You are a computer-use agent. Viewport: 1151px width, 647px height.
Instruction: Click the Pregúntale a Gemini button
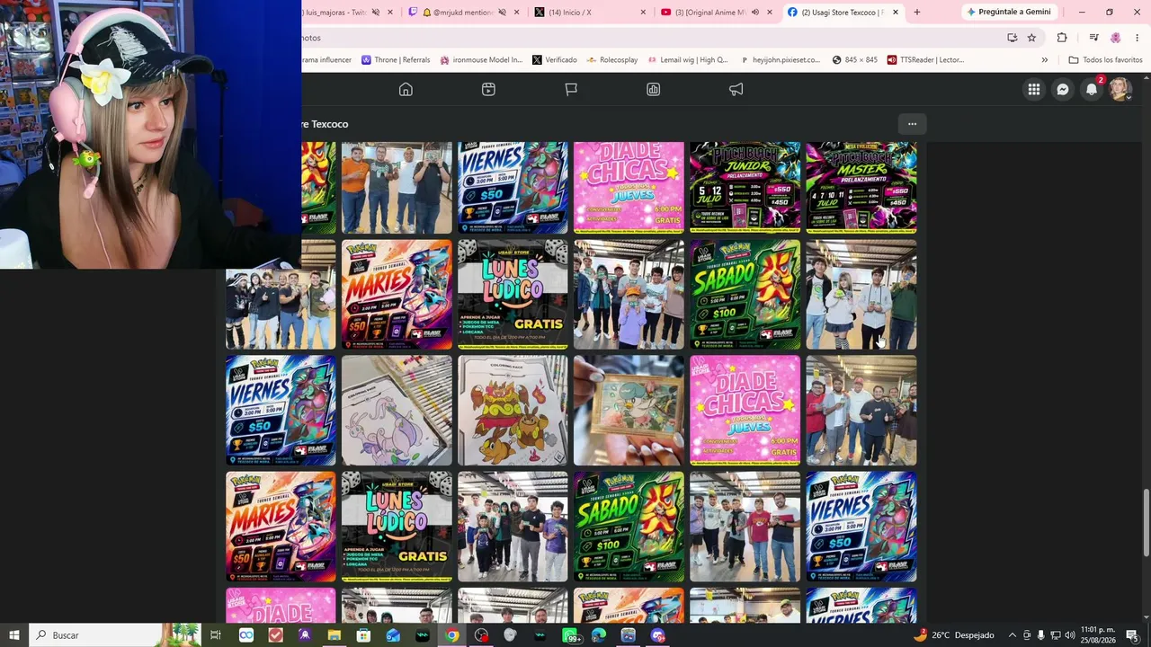[1009, 12]
